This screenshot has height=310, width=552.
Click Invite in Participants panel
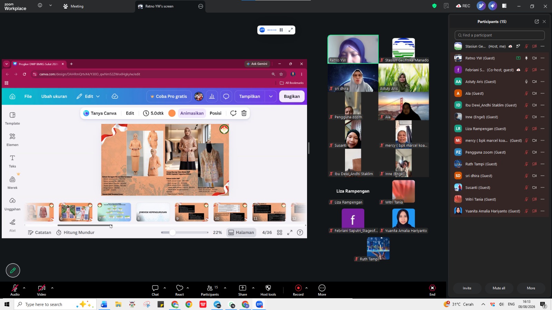[x=467, y=288]
